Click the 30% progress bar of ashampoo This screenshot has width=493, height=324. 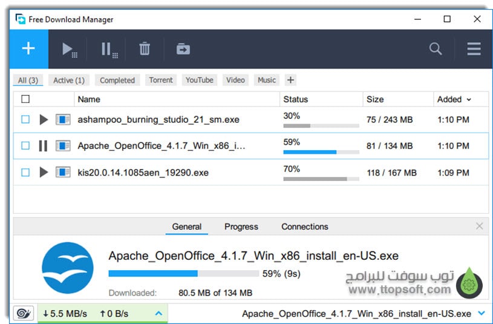tap(321, 125)
